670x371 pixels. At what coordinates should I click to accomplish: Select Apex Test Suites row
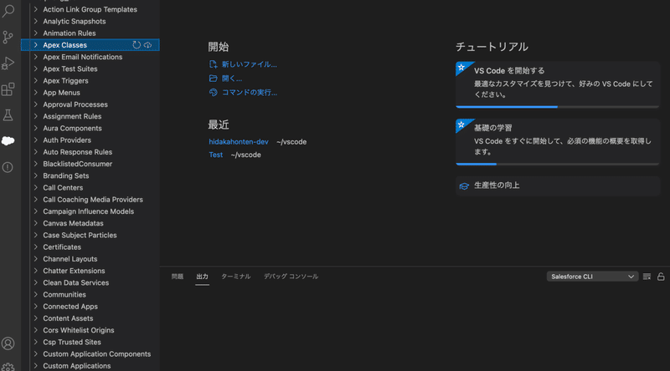point(90,69)
